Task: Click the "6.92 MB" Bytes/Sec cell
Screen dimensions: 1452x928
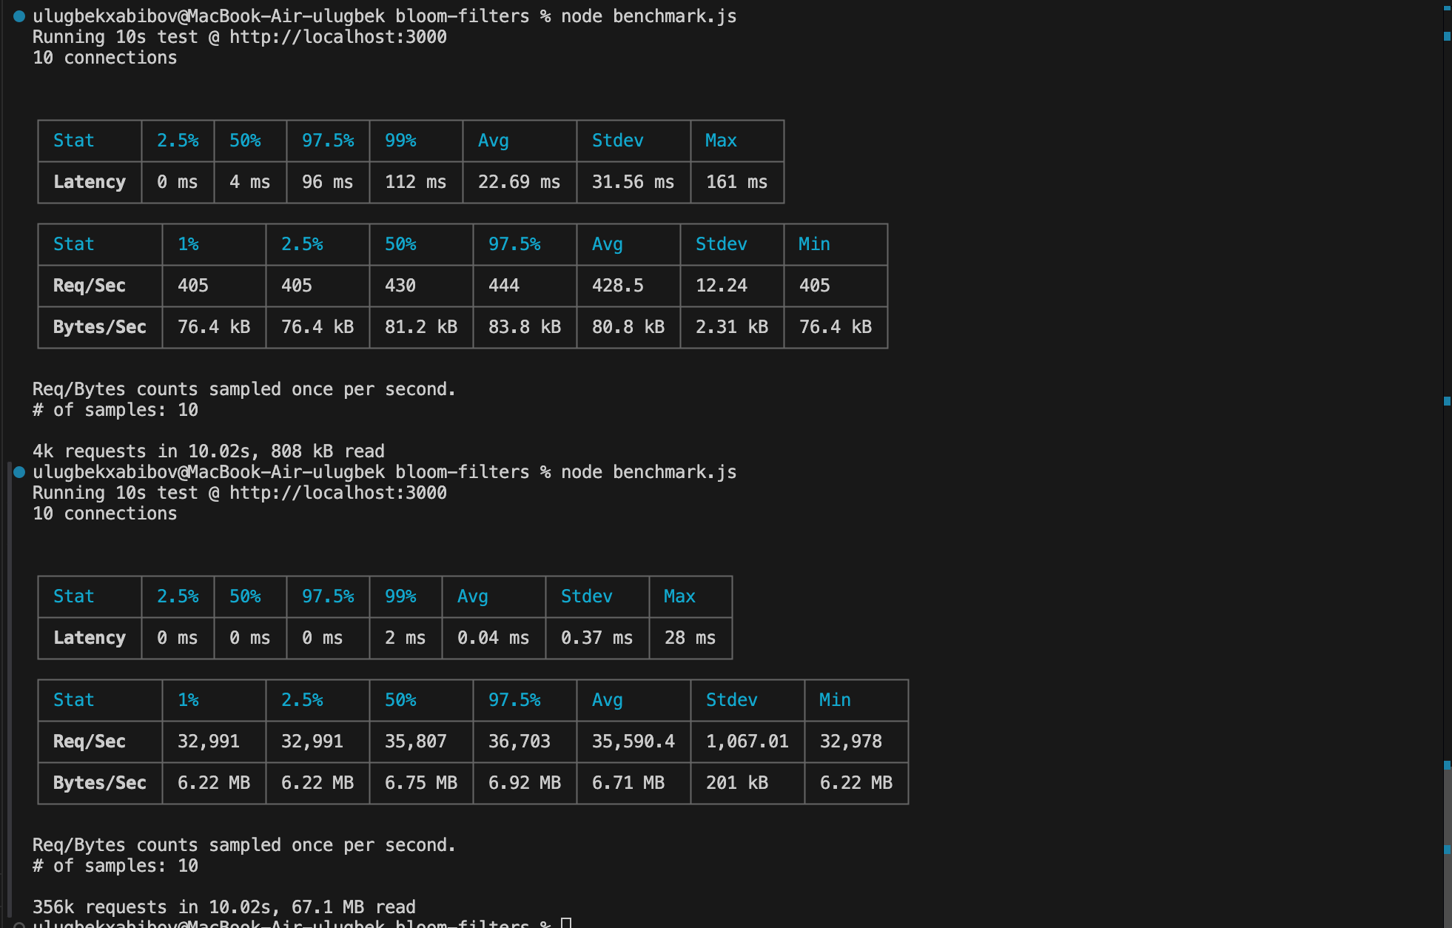Action: [524, 783]
